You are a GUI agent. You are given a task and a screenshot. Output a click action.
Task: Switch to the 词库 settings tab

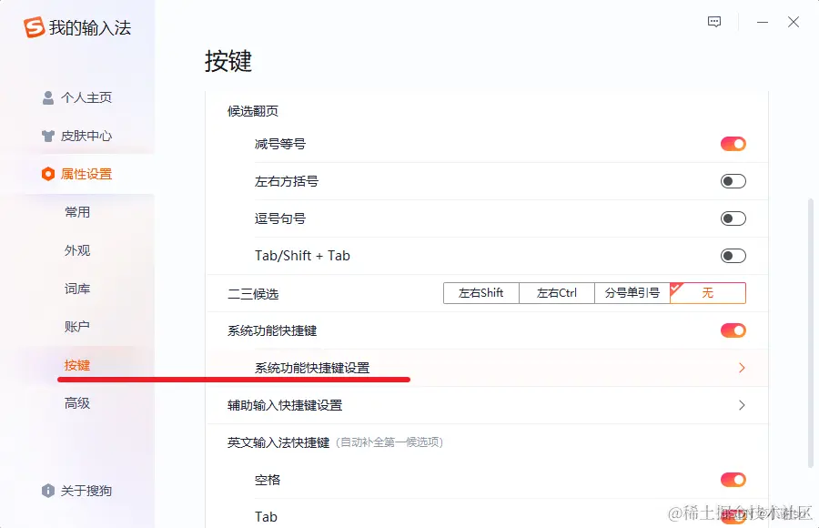coord(77,289)
